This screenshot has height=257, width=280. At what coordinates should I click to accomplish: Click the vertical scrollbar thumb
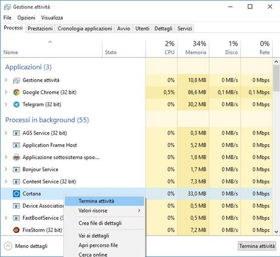click(276, 78)
